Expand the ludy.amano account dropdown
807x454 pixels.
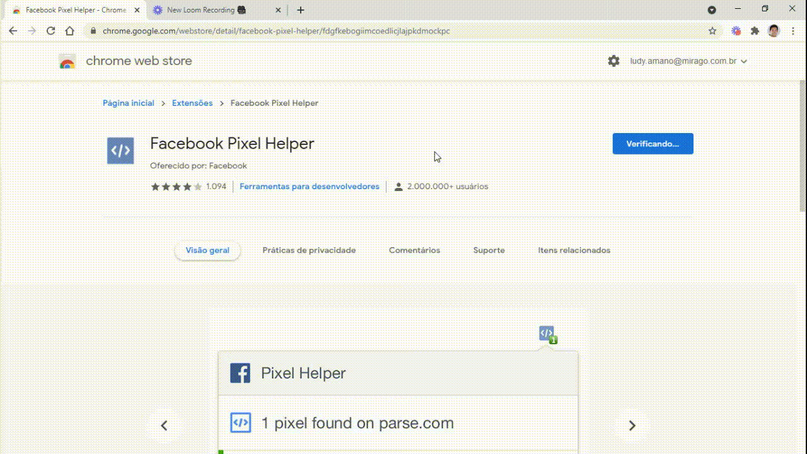pos(744,61)
